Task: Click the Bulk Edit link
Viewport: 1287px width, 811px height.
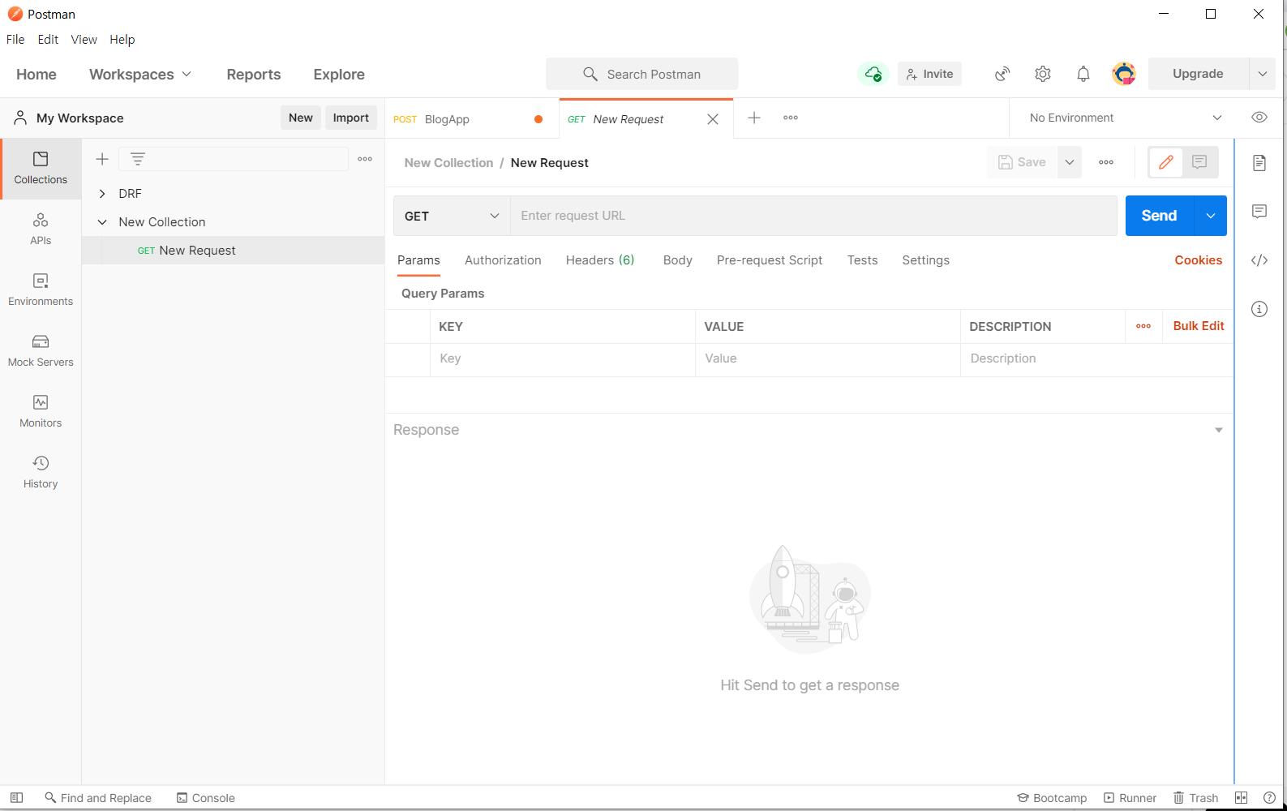Action: click(1199, 326)
